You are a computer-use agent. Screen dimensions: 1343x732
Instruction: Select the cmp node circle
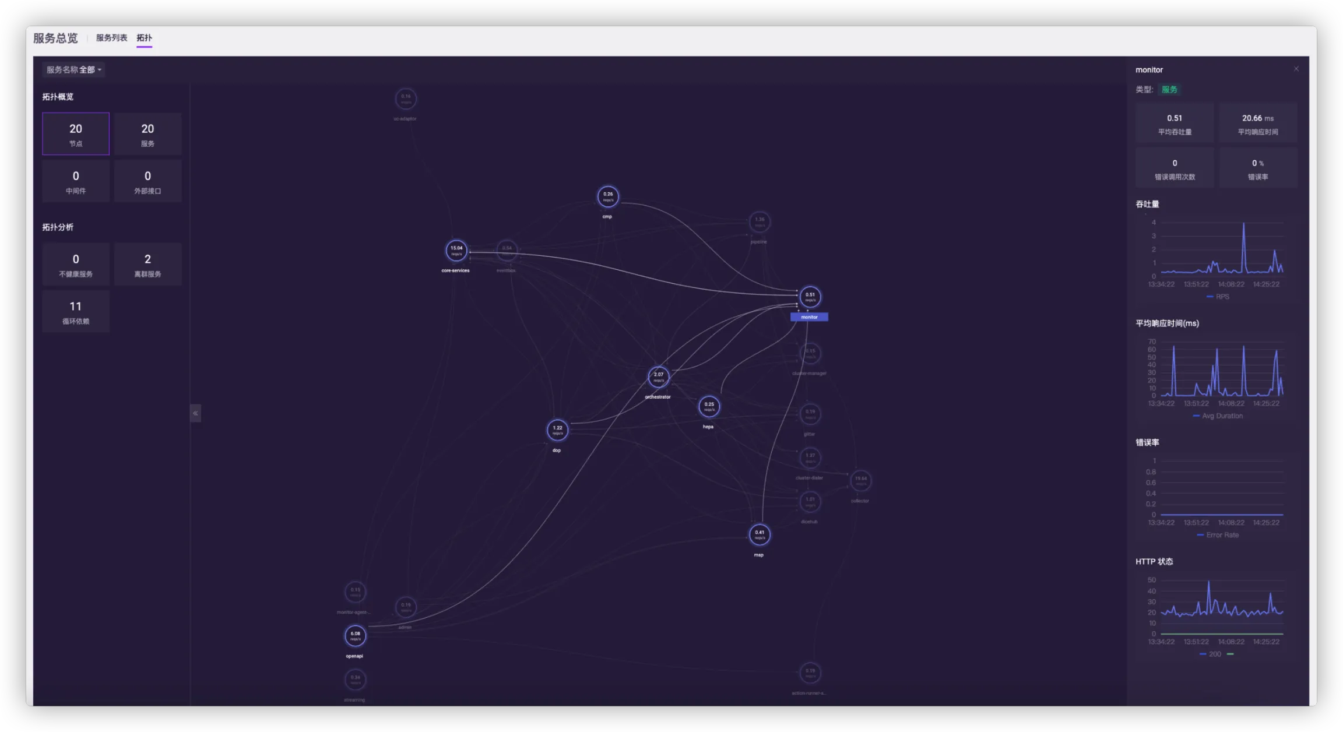[608, 196]
